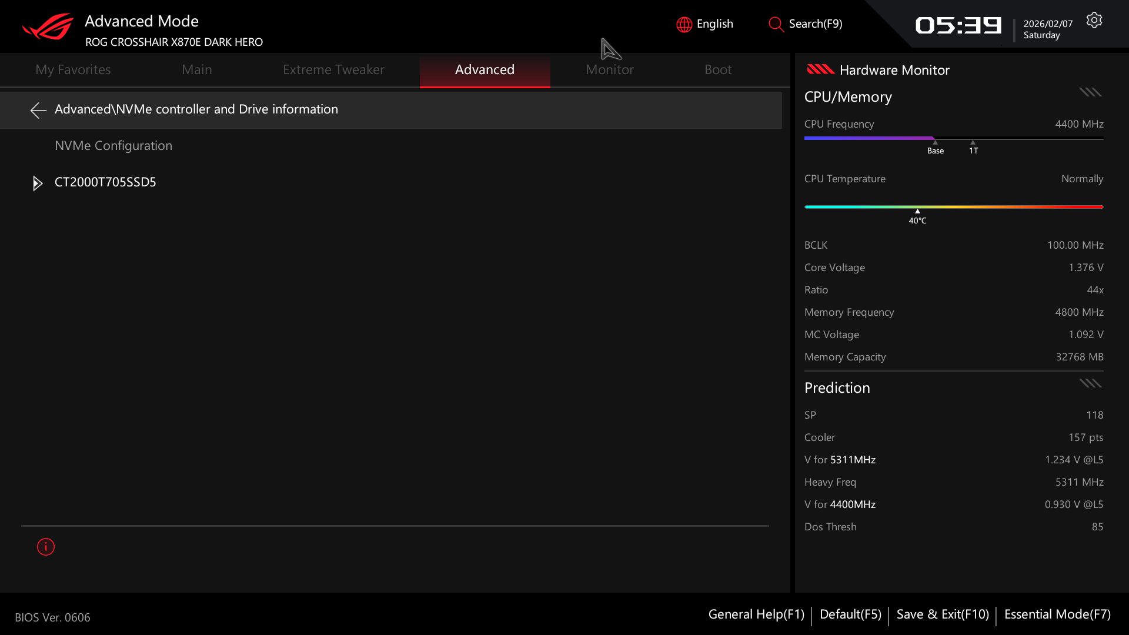Click the Search magnifier icon
The width and height of the screenshot is (1129, 635).
point(776,25)
